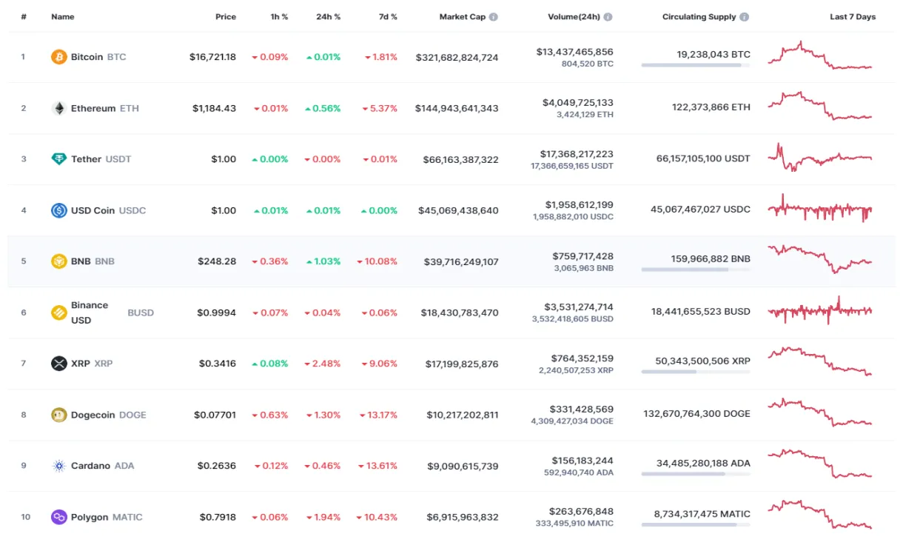Image resolution: width=903 pixels, height=548 pixels.
Task: Click the Market Cap info icon
Action: [494, 17]
